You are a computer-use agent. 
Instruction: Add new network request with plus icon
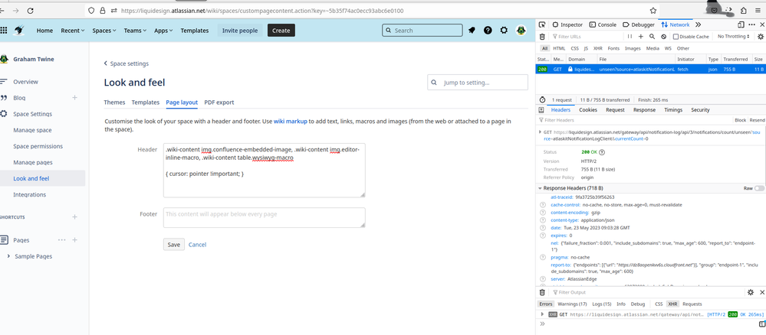click(x=641, y=37)
